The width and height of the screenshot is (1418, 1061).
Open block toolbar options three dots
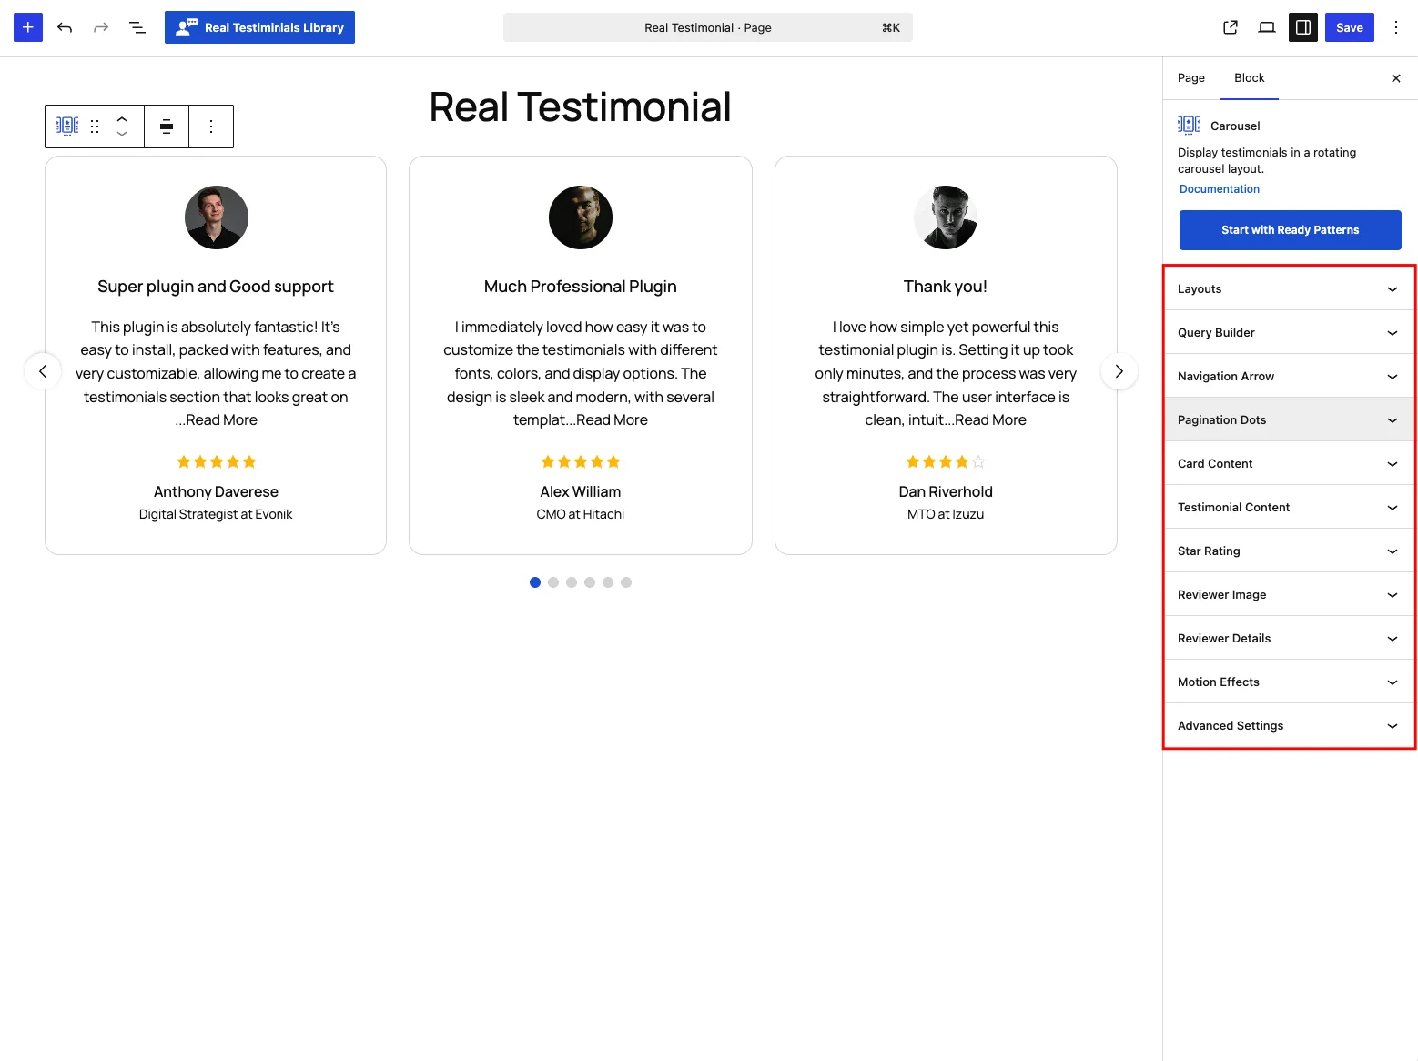coord(211,126)
